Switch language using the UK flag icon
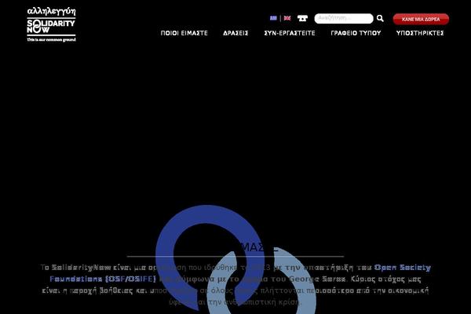The height and width of the screenshot is (314, 471). [287, 18]
